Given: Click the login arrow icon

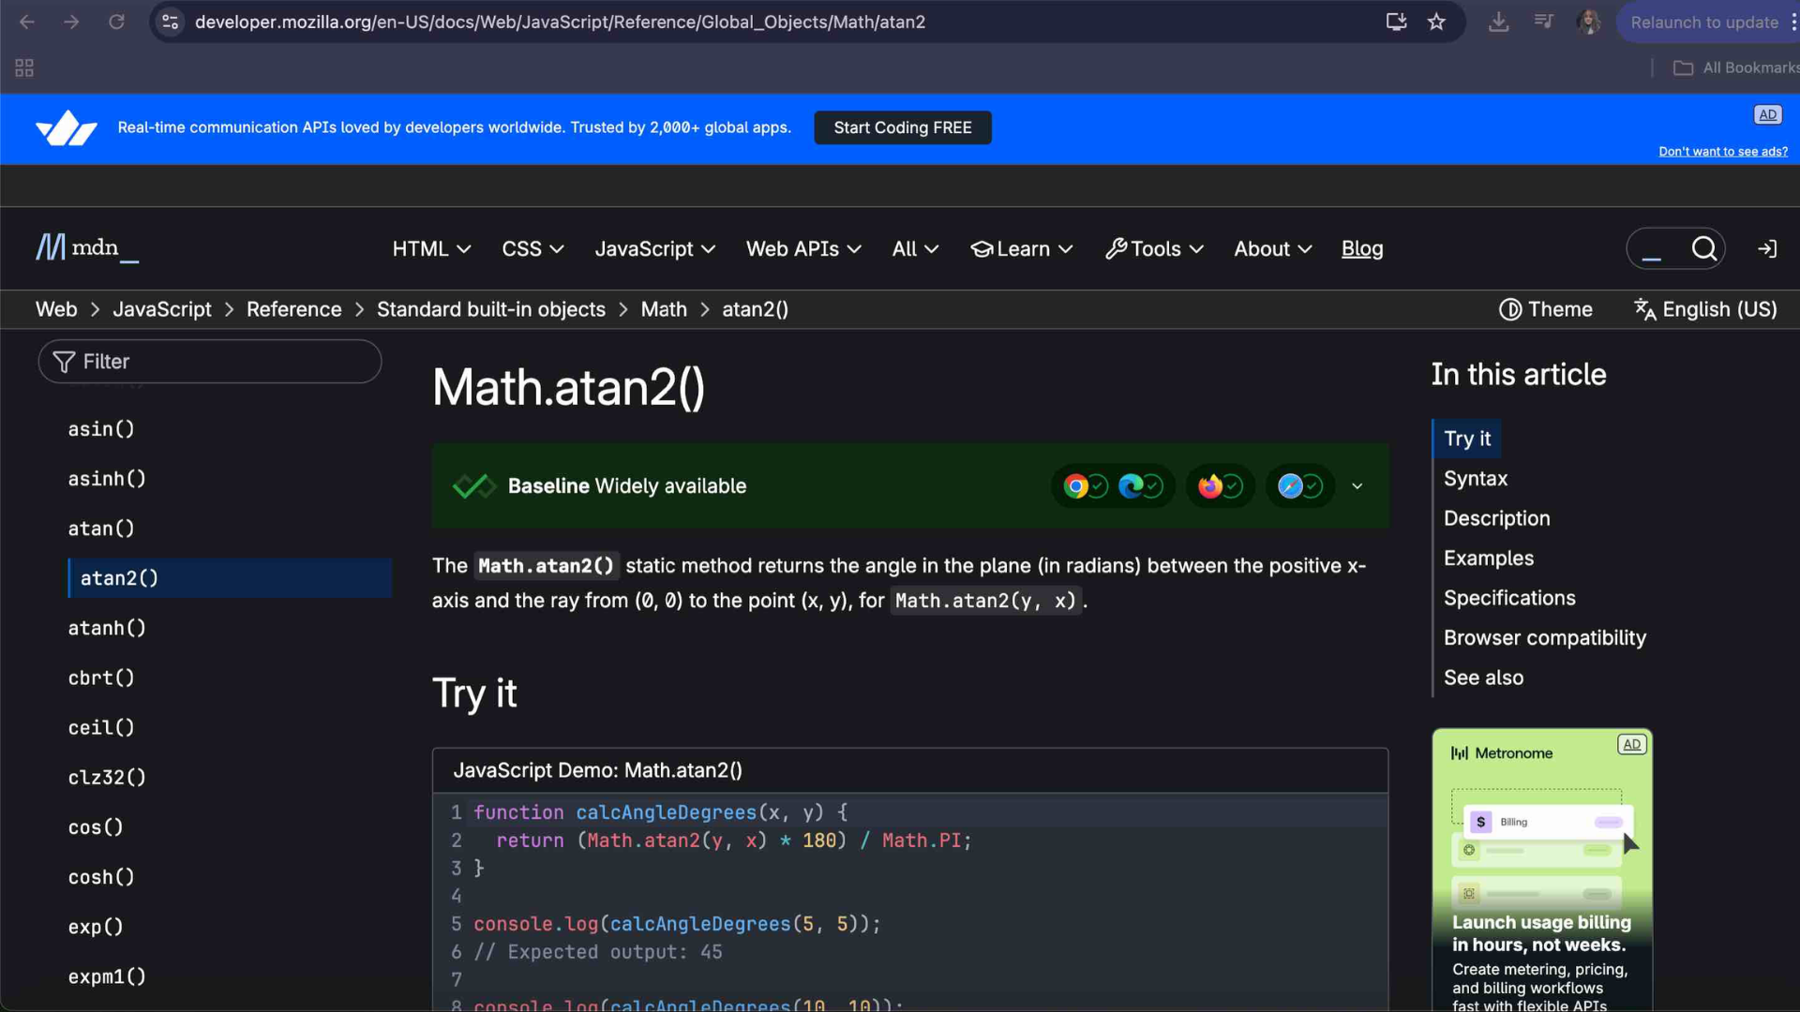Looking at the screenshot, I should 1766,249.
